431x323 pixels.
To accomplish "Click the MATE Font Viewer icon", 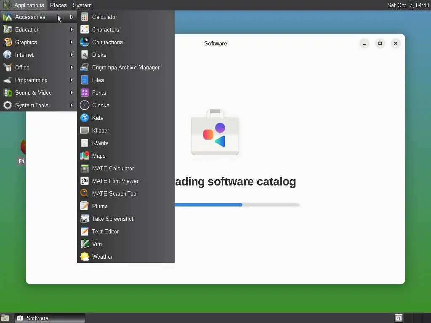I will coord(84,181).
